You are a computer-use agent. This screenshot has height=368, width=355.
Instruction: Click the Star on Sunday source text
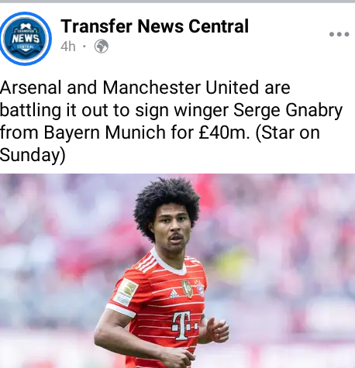(x=160, y=143)
